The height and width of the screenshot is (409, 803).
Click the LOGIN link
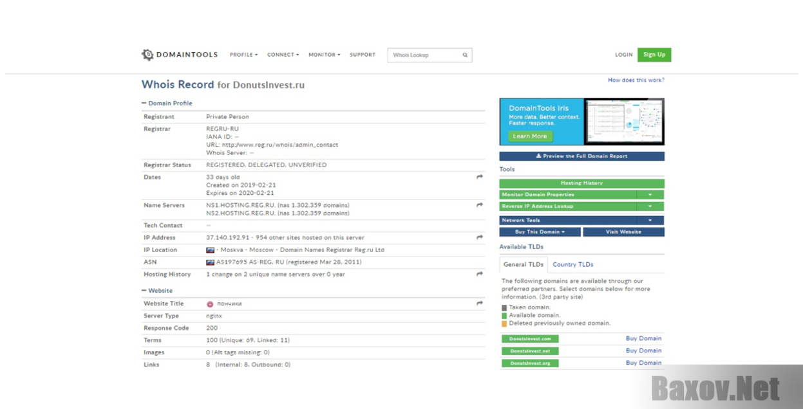(624, 55)
